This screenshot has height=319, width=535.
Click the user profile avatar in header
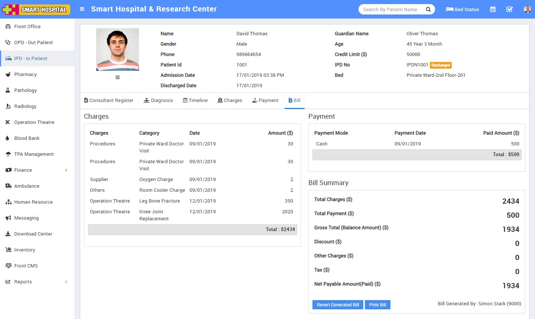pyautogui.click(x=527, y=9)
